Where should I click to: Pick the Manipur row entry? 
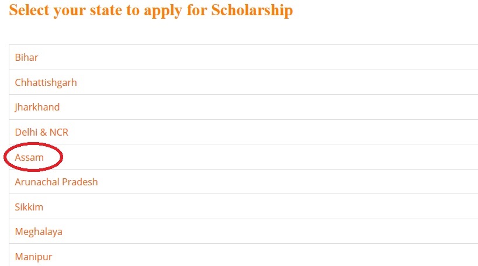point(244,255)
